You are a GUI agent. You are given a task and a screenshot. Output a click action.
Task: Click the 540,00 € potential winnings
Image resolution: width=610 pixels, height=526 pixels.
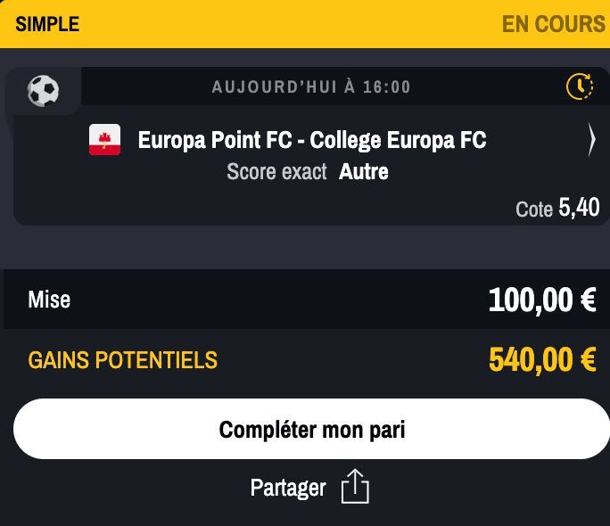[542, 360]
